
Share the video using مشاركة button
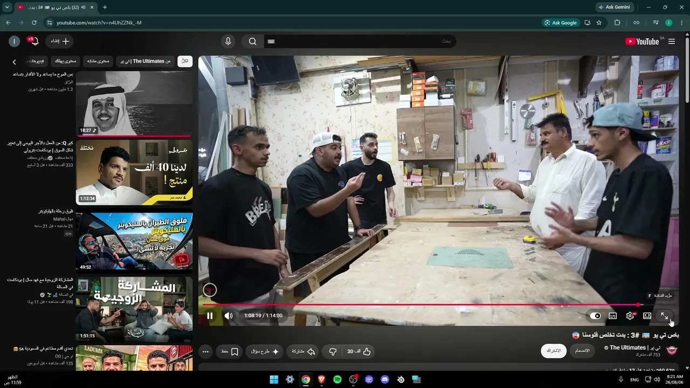(303, 351)
